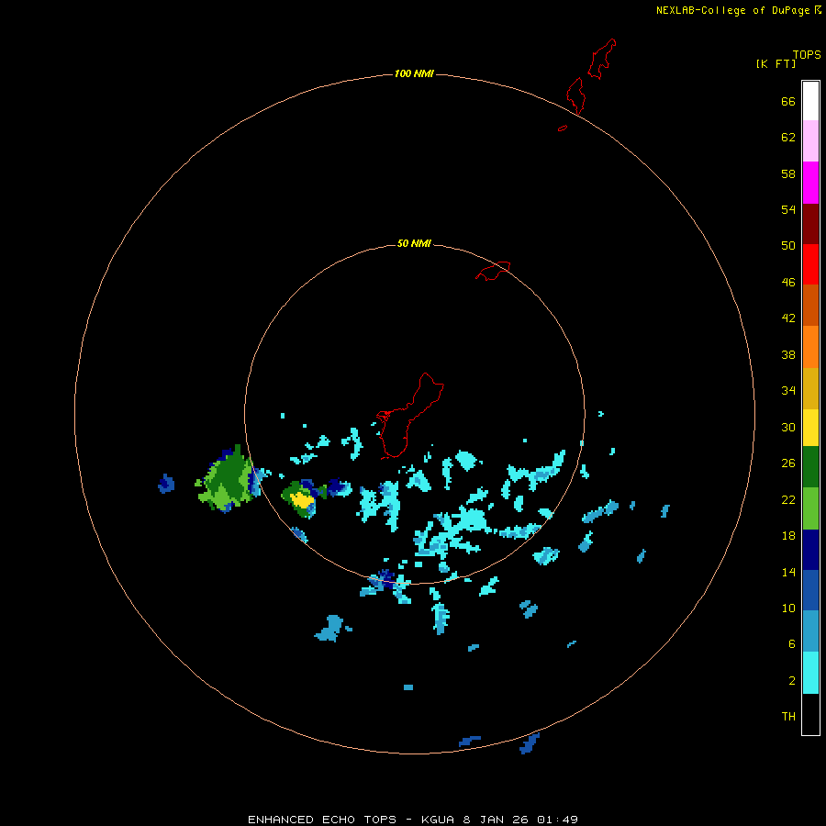The image size is (826, 826).
Task: Click the Rota island outline on 50 NMI ring
Action: [x=493, y=271]
